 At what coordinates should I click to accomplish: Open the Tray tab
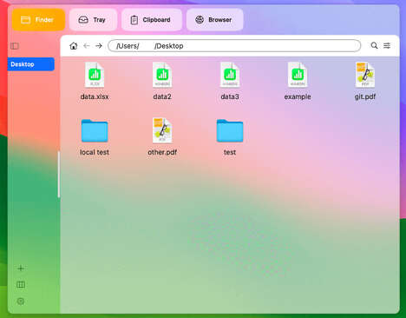[93, 20]
